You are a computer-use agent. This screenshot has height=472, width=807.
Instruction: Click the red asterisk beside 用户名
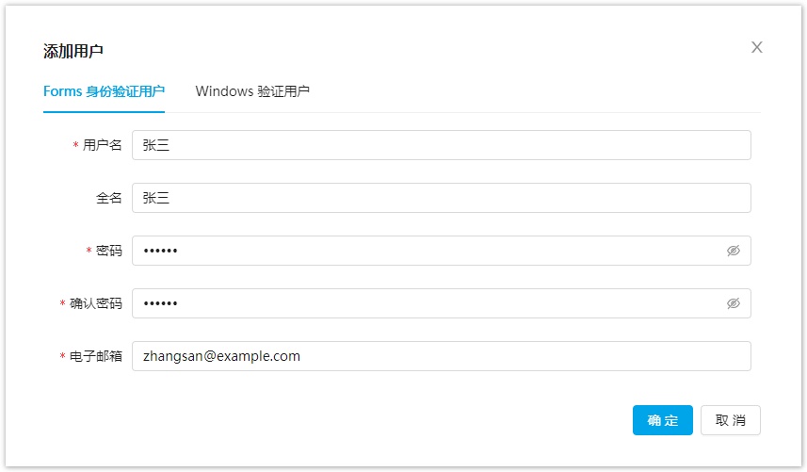[x=75, y=145]
